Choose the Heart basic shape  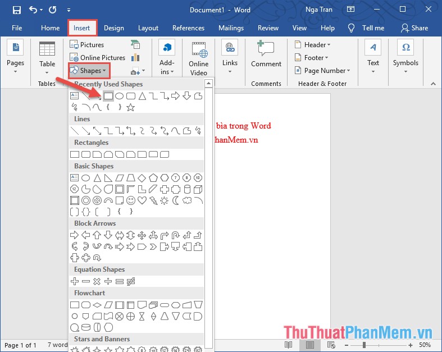click(x=142, y=200)
